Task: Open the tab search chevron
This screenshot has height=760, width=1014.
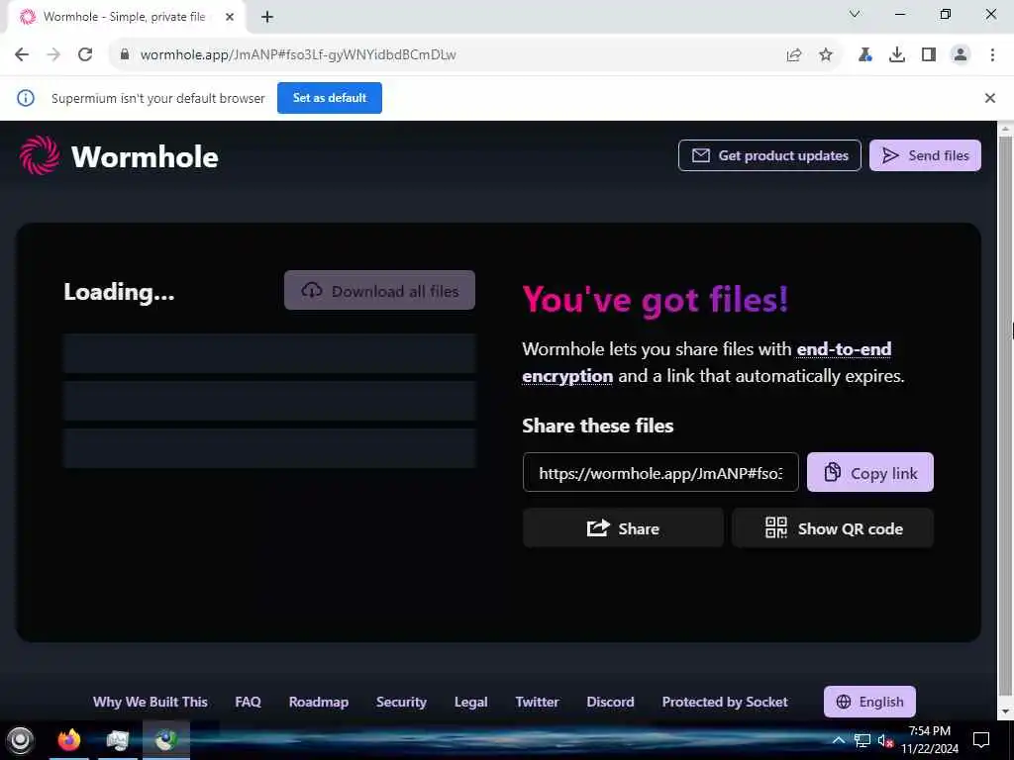Action: point(855,14)
